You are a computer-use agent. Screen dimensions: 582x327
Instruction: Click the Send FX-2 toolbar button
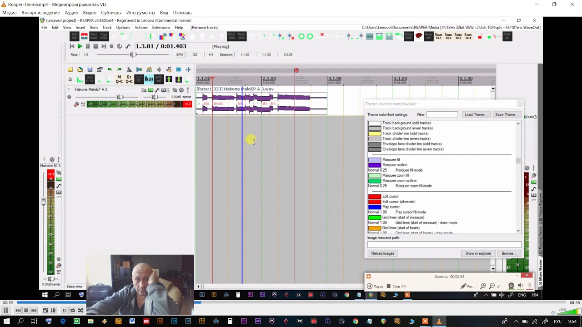(x=448, y=36)
